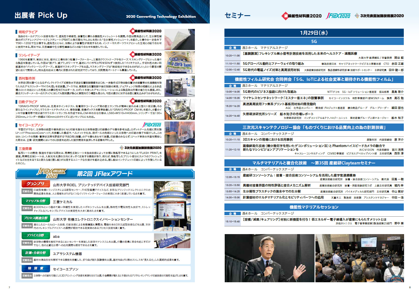Click the 架橋/滅菌/キュアリング 電子線 session title

click(315, 219)
